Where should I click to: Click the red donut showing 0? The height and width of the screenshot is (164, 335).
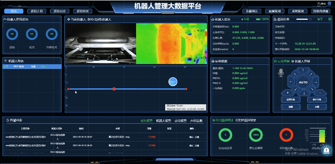coord(286,135)
